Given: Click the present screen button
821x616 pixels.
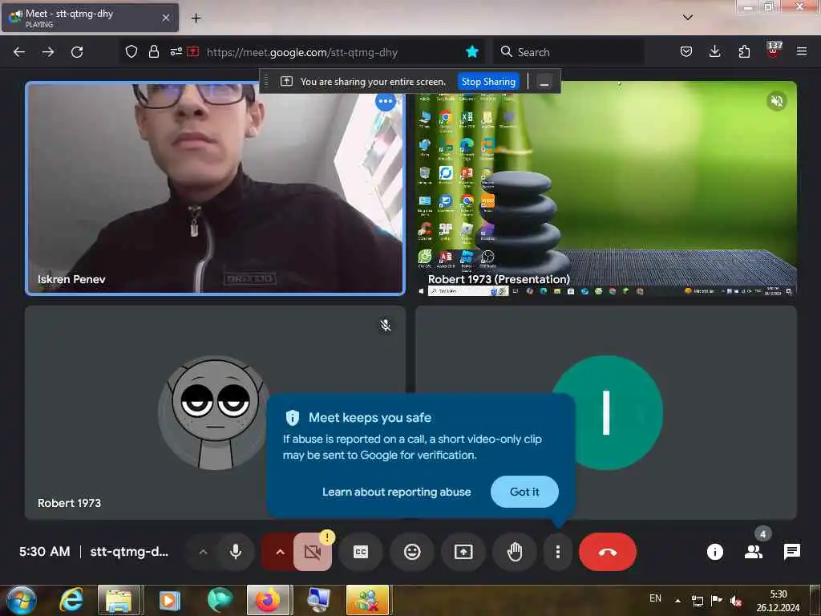Looking at the screenshot, I should point(463,552).
